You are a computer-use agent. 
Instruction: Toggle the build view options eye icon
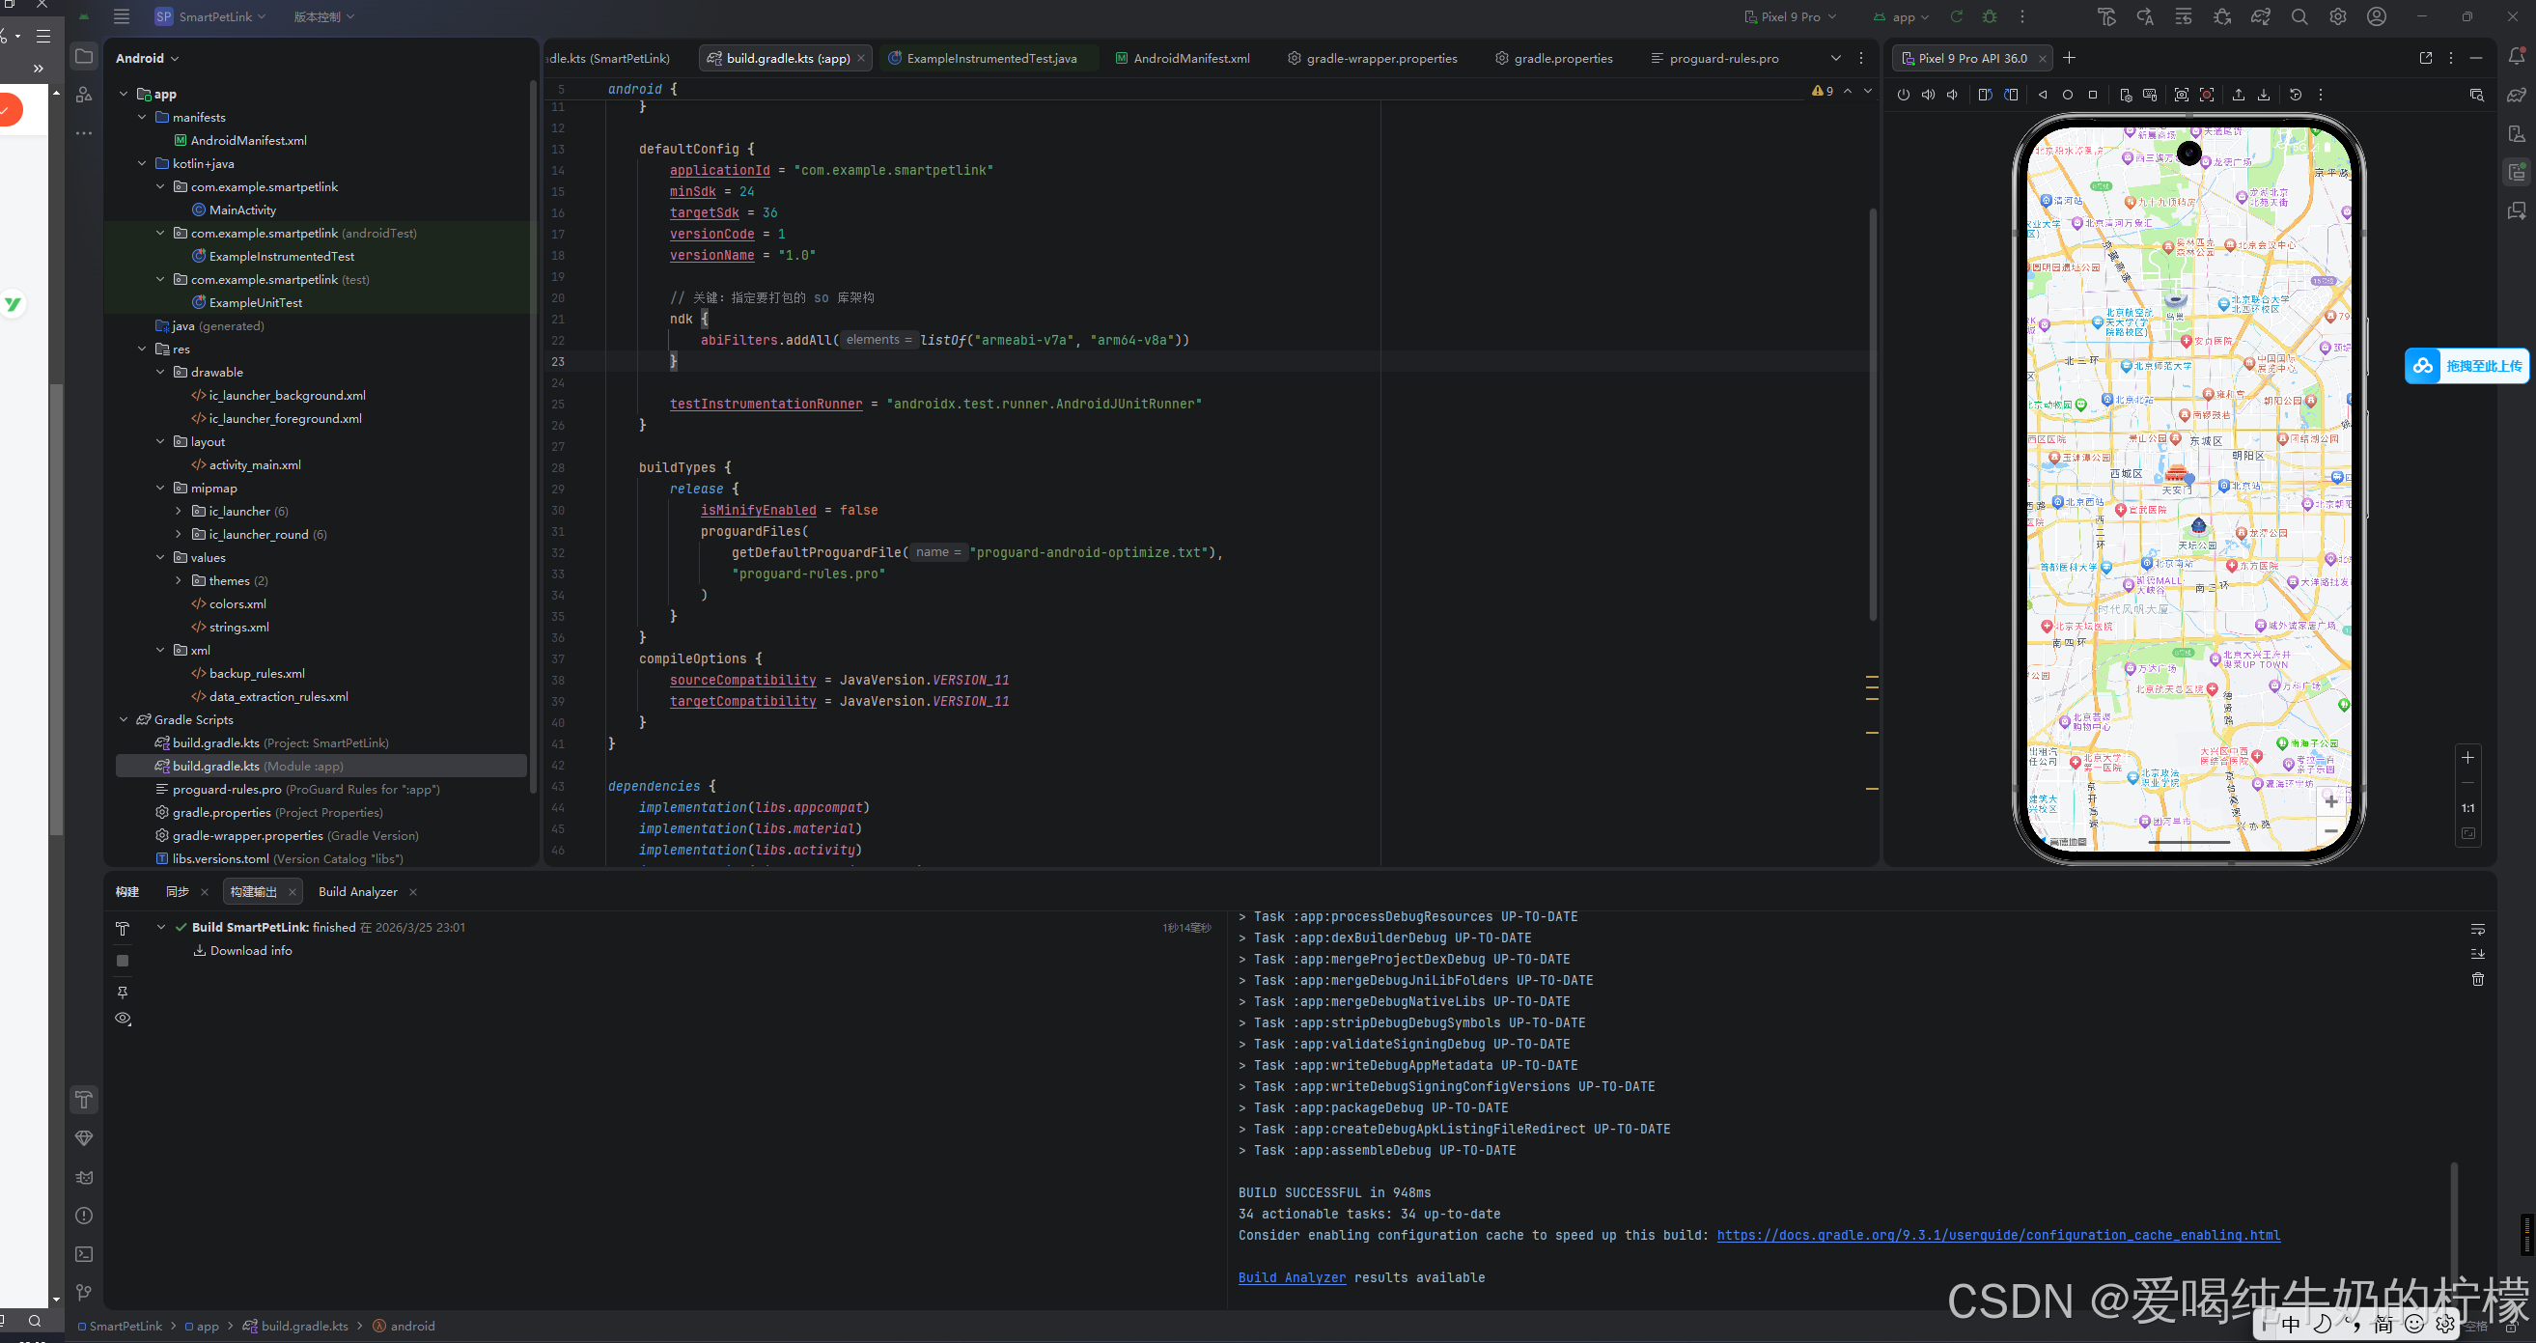(x=123, y=1019)
